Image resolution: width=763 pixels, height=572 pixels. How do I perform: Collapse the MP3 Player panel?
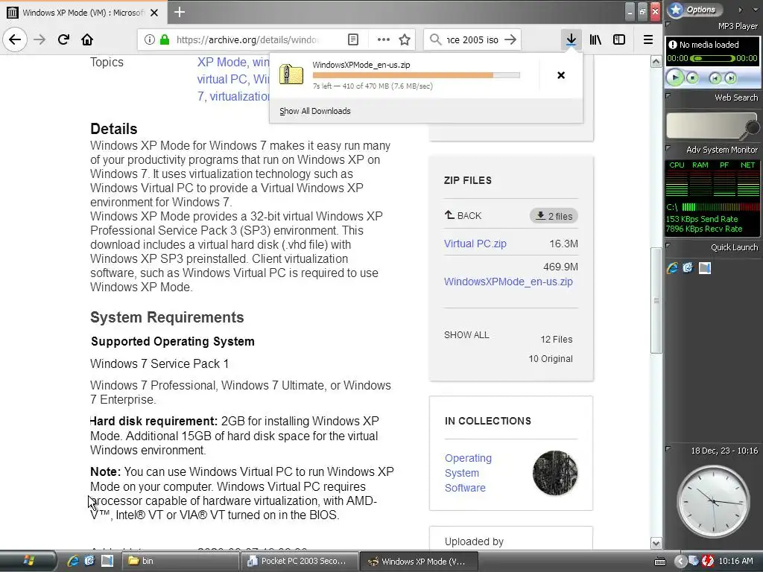pyautogui.click(x=668, y=24)
